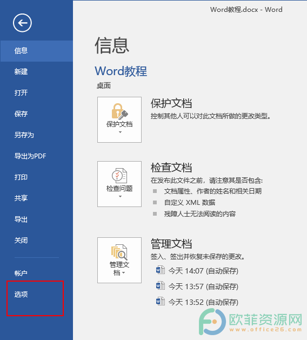This screenshot has width=307, height=340.
Task: Click the 保护文档 lock and key button
Action: (119, 119)
